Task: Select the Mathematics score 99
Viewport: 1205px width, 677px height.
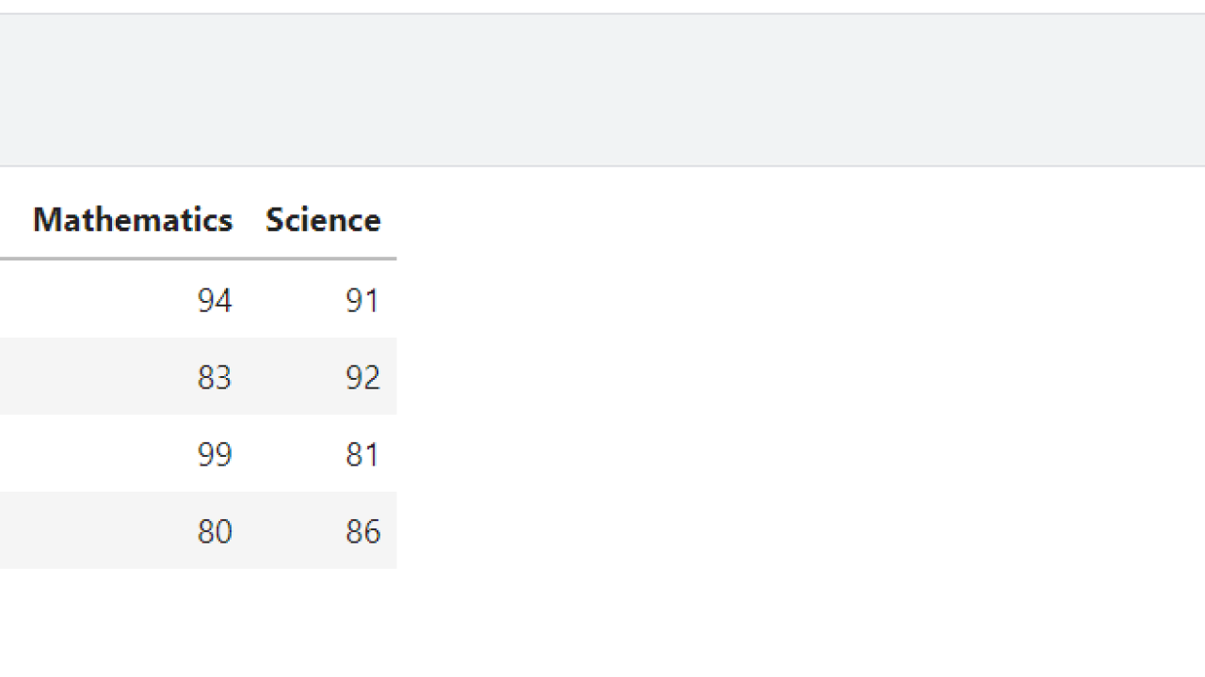Action: pyautogui.click(x=215, y=454)
